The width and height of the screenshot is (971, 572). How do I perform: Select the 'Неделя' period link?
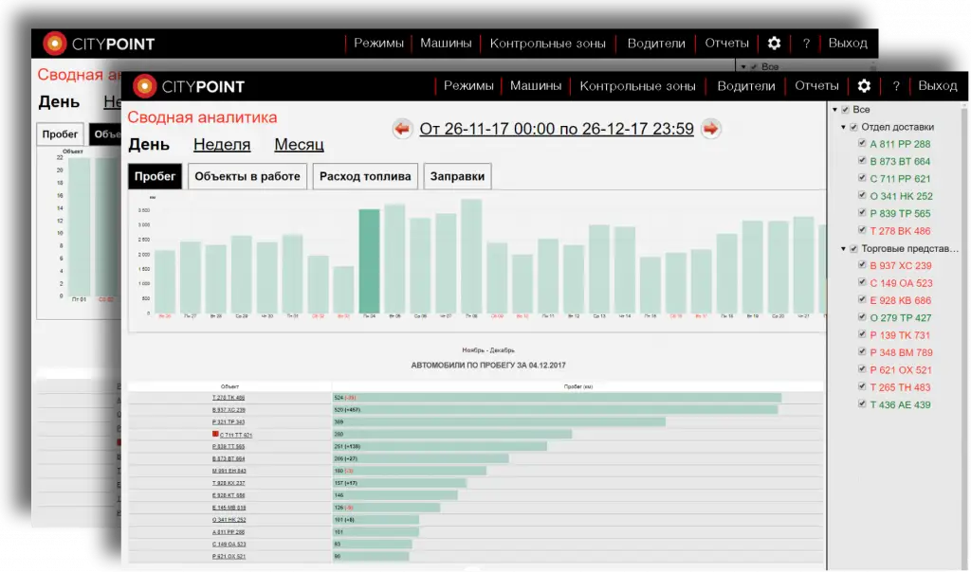click(x=222, y=145)
